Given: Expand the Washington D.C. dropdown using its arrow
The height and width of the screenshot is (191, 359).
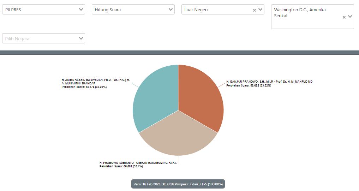Looking at the screenshot, I should [x=350, y=17].
